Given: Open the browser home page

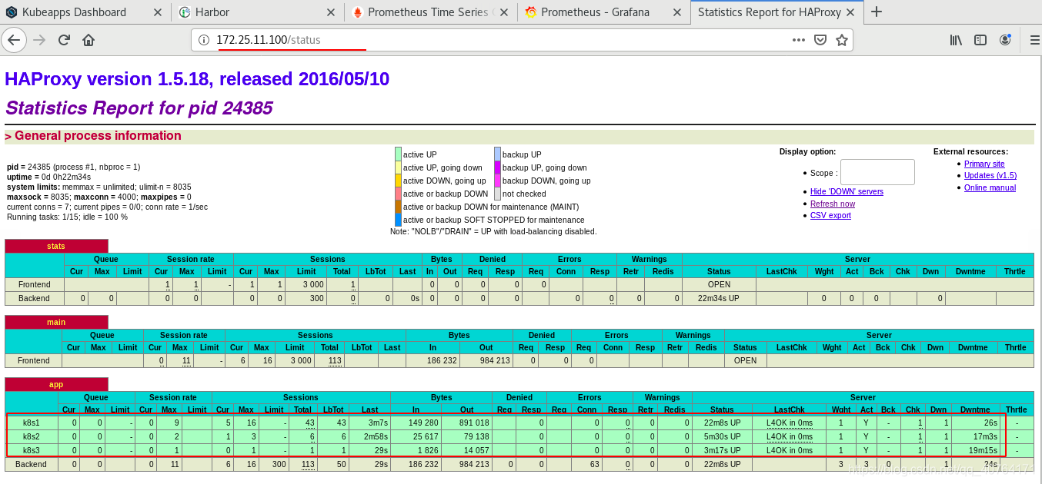Looking at the screenshot, I should [x=89, y=40].
